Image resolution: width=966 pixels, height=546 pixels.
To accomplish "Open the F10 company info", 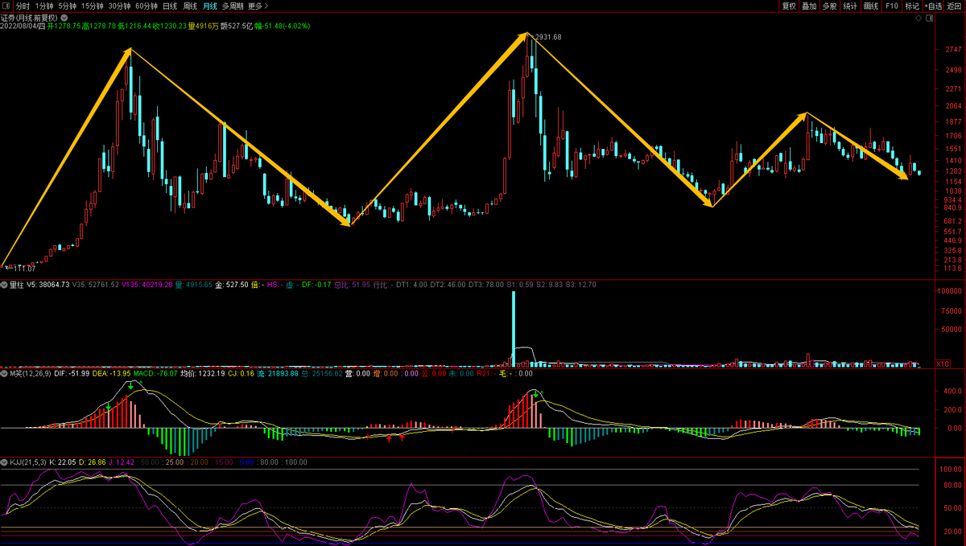I will coord(892,6).
